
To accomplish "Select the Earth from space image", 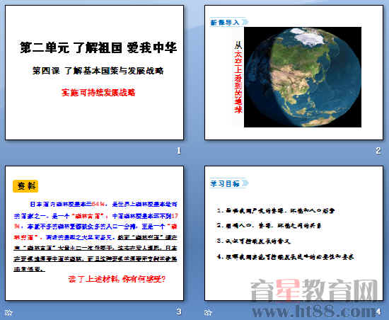I will tap(303, 77).
